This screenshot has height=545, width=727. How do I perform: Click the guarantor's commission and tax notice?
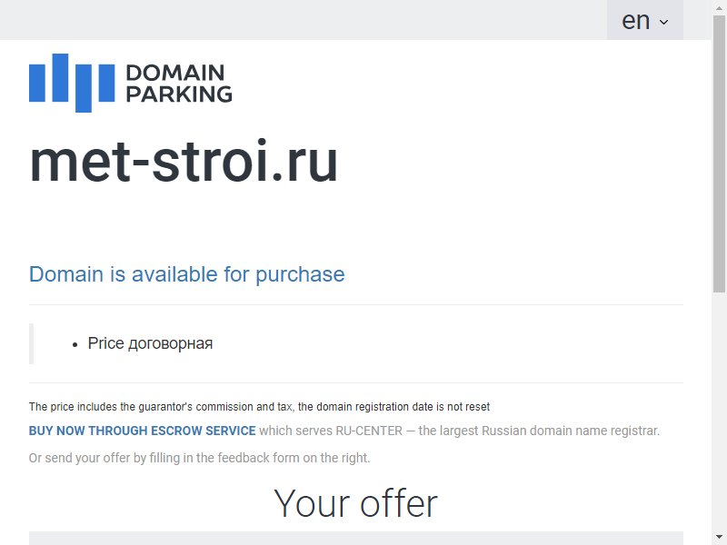[259, 407]
